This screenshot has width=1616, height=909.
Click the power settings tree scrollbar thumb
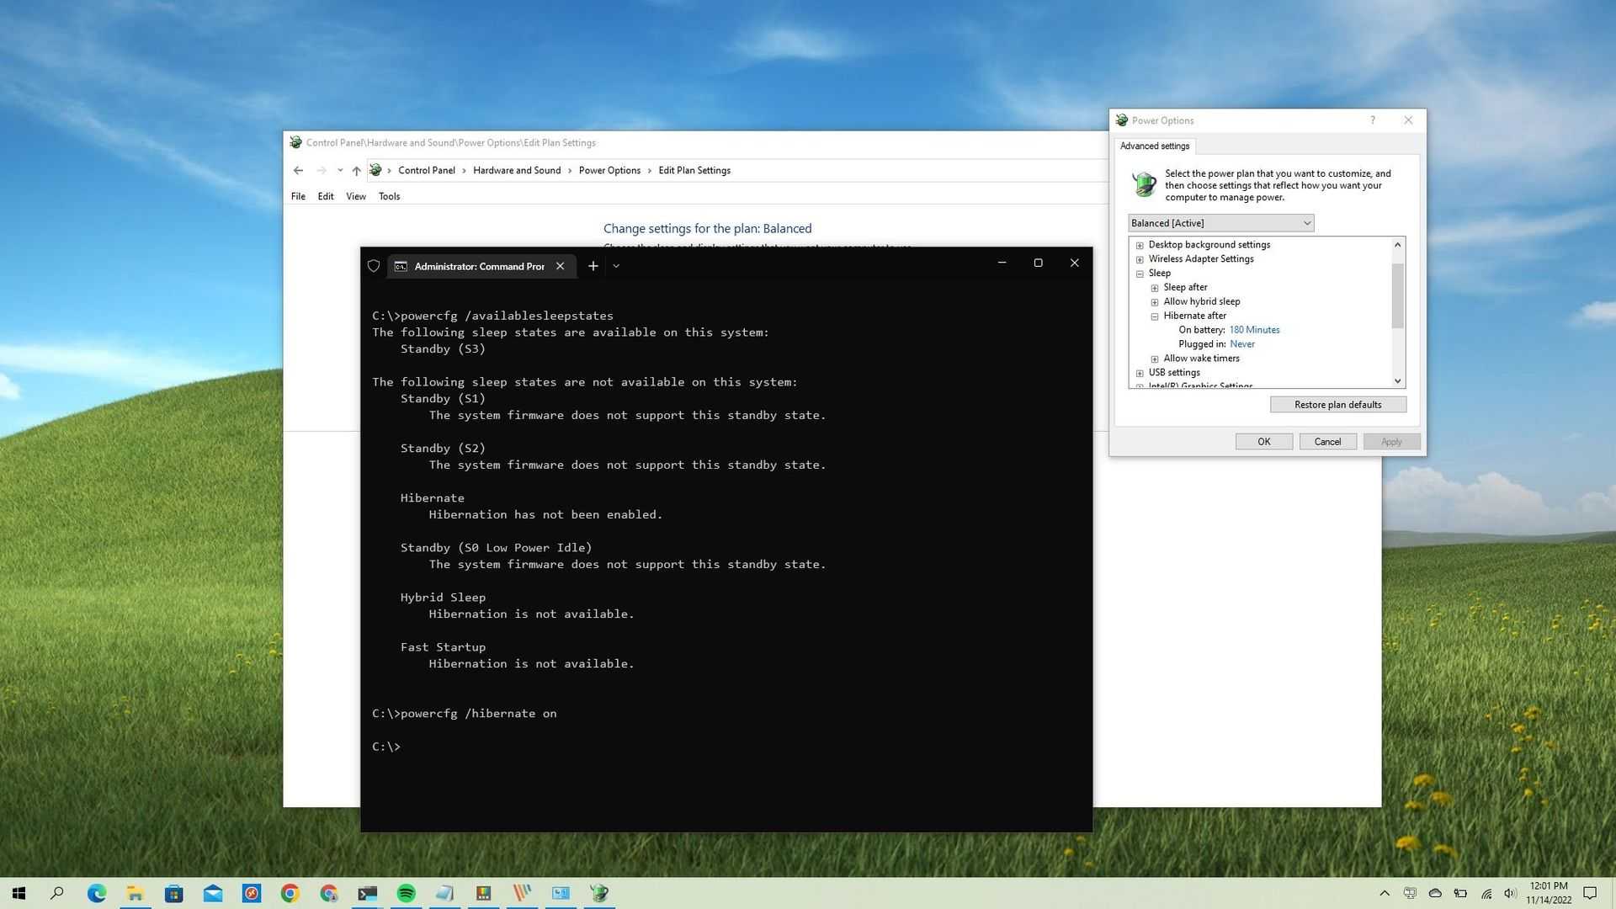point(1397,295)
